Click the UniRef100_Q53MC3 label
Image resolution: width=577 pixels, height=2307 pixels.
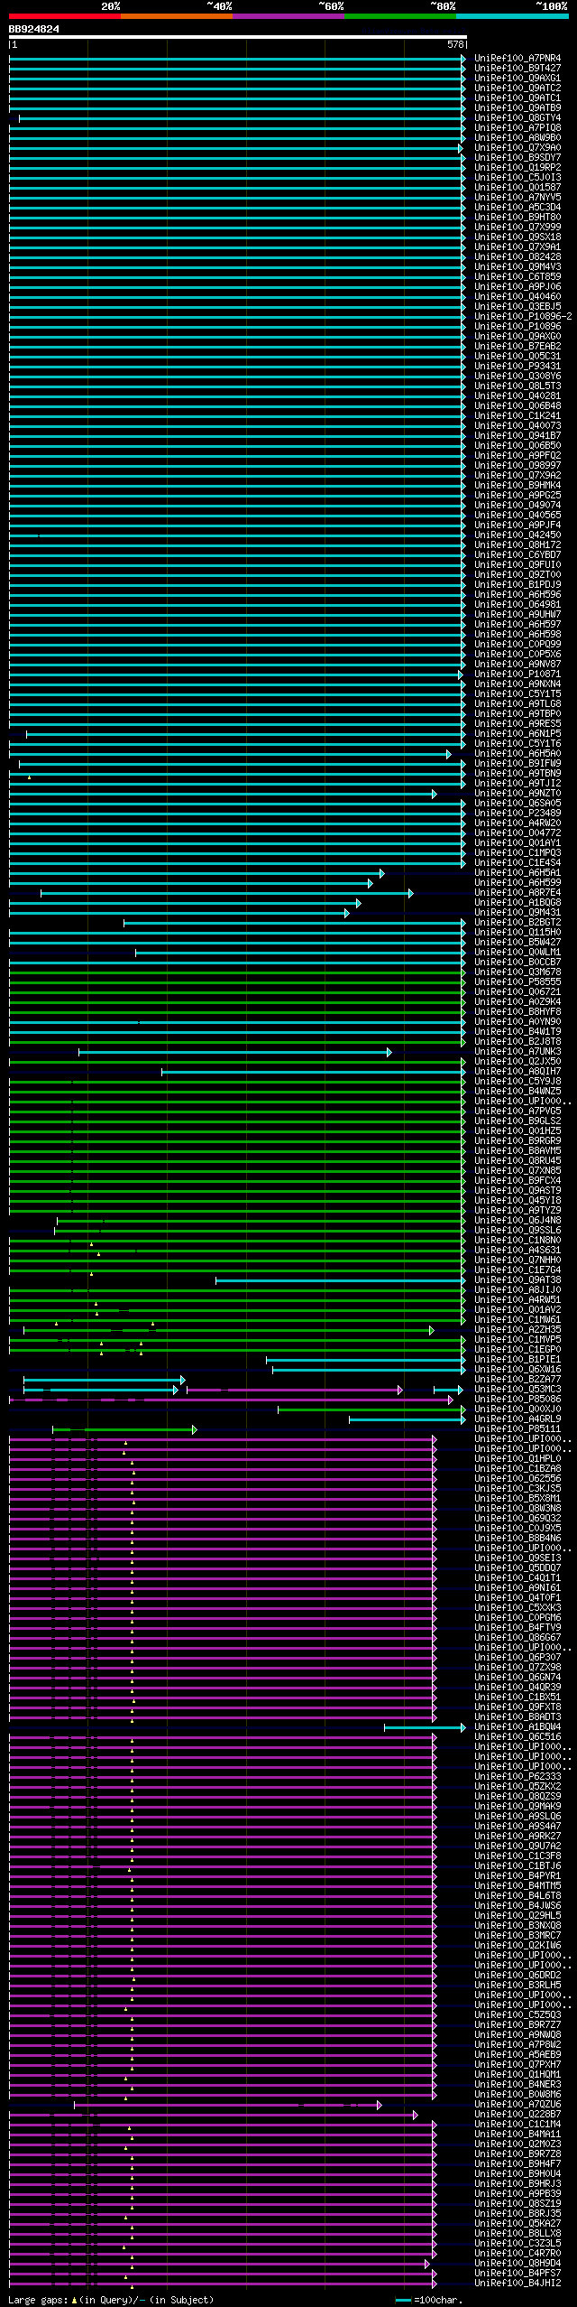517,1390
